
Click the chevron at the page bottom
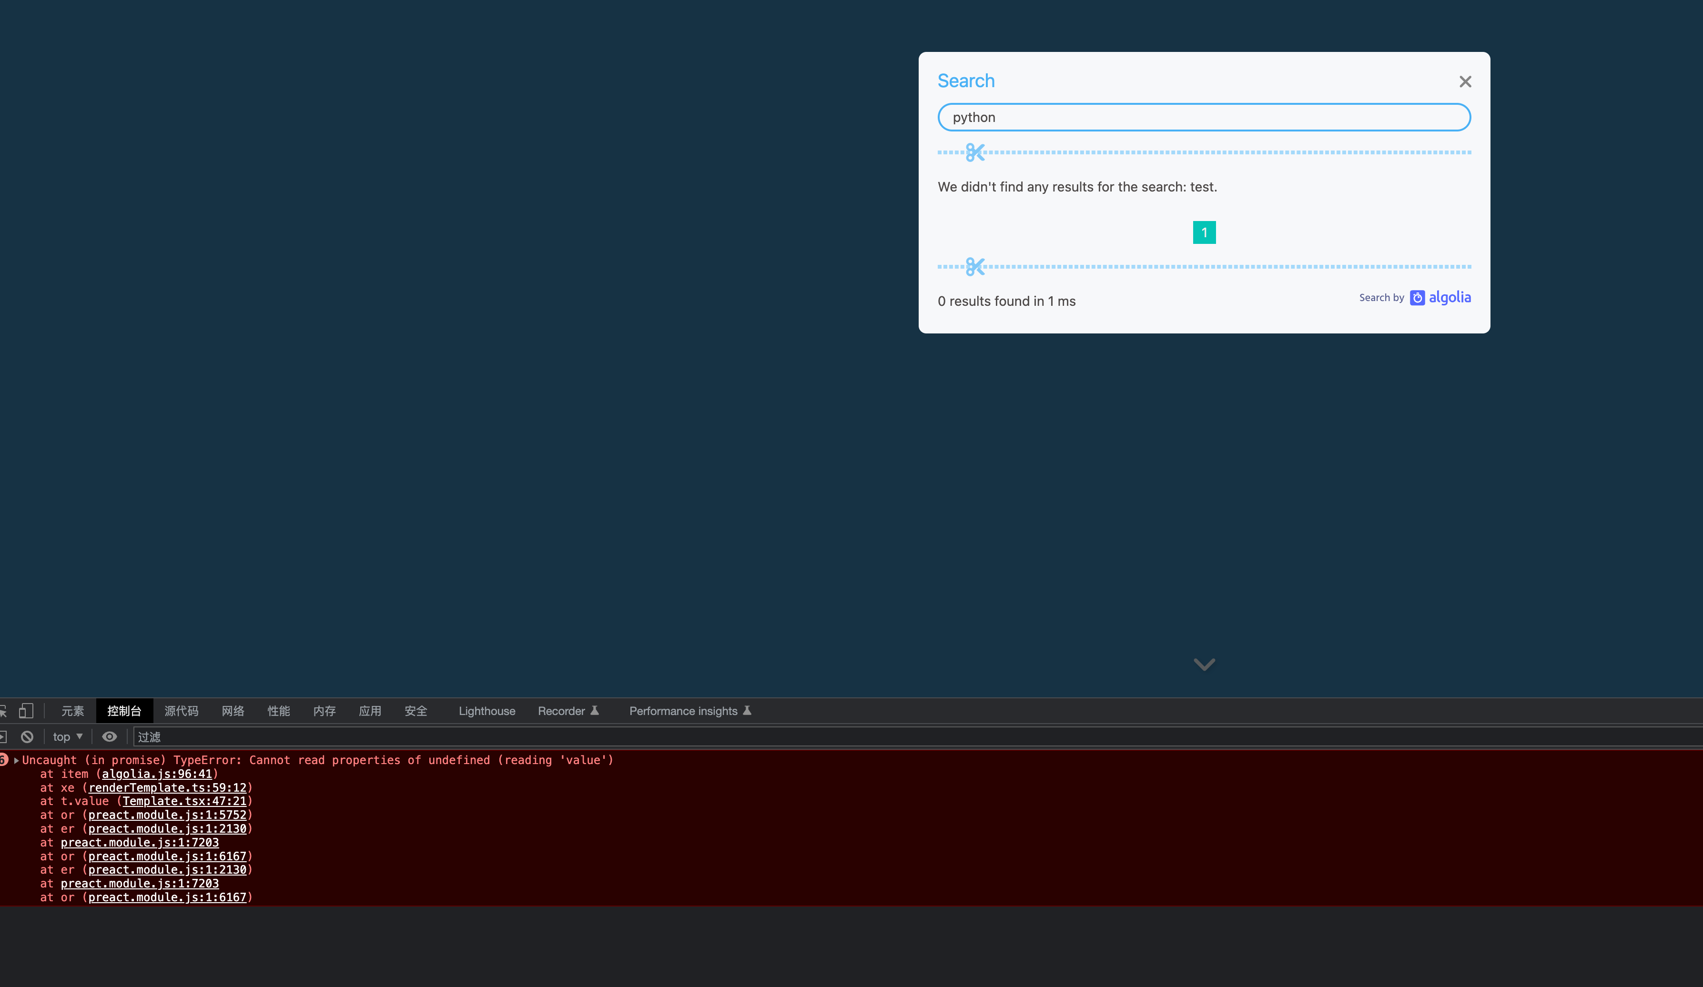click(x=1204, y=664)
